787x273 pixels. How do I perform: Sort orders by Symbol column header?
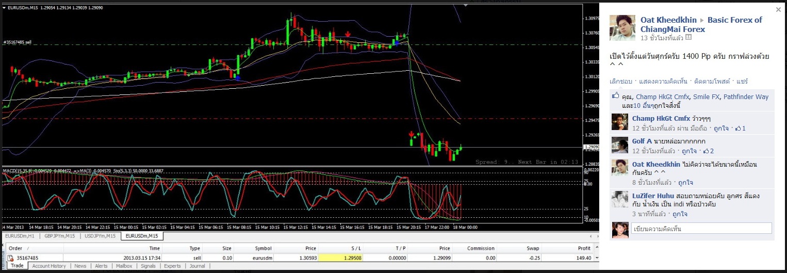(254, 248)
